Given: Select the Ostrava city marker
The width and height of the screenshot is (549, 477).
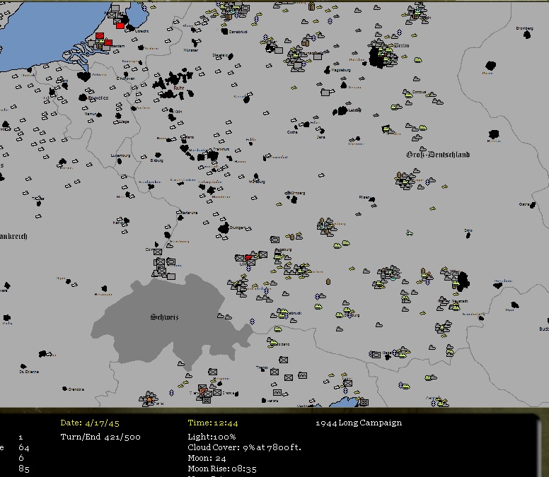Looking at the screenshot, I should 533,205.
